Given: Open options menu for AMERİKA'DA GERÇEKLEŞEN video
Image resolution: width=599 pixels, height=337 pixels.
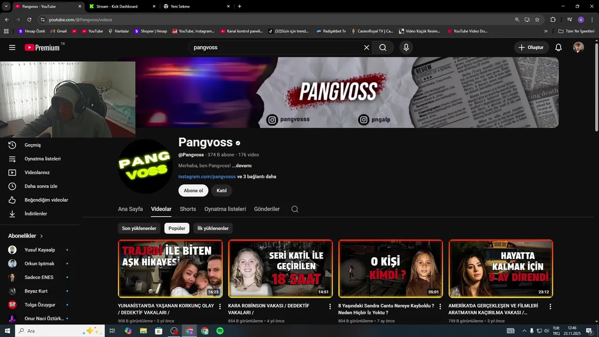Looking at the screenshot, I should click(x=550, y=307).
